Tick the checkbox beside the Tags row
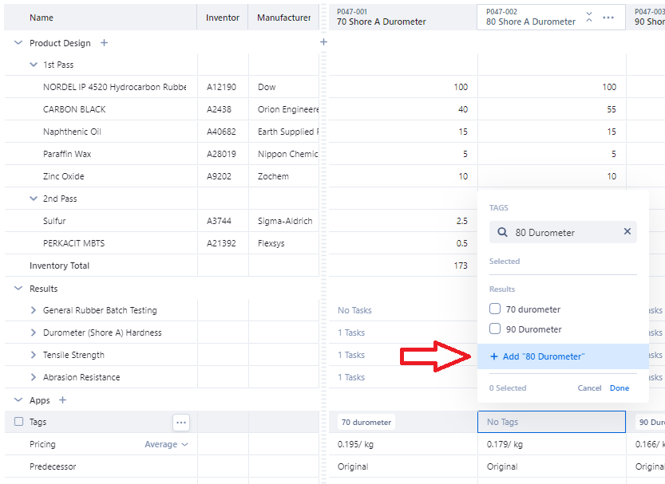The height and width of the screenshot is (484, 665). click(18, 423)
